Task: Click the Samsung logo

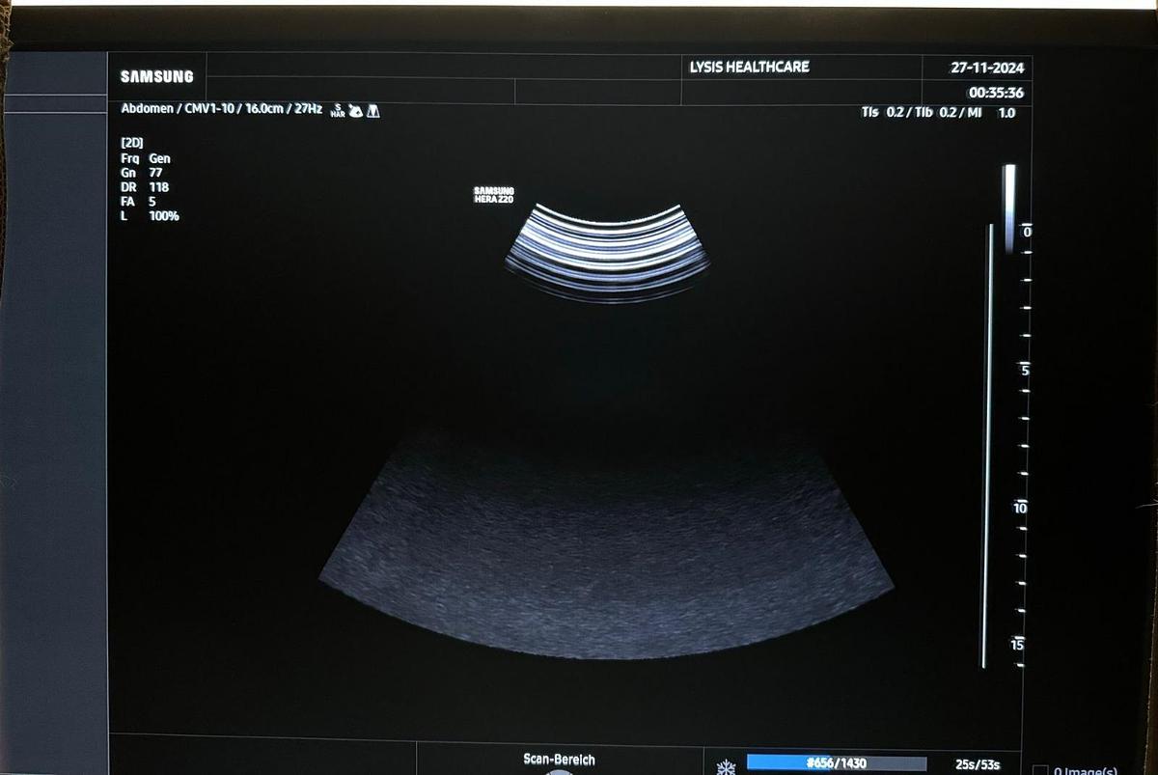Action: point(157,75)
